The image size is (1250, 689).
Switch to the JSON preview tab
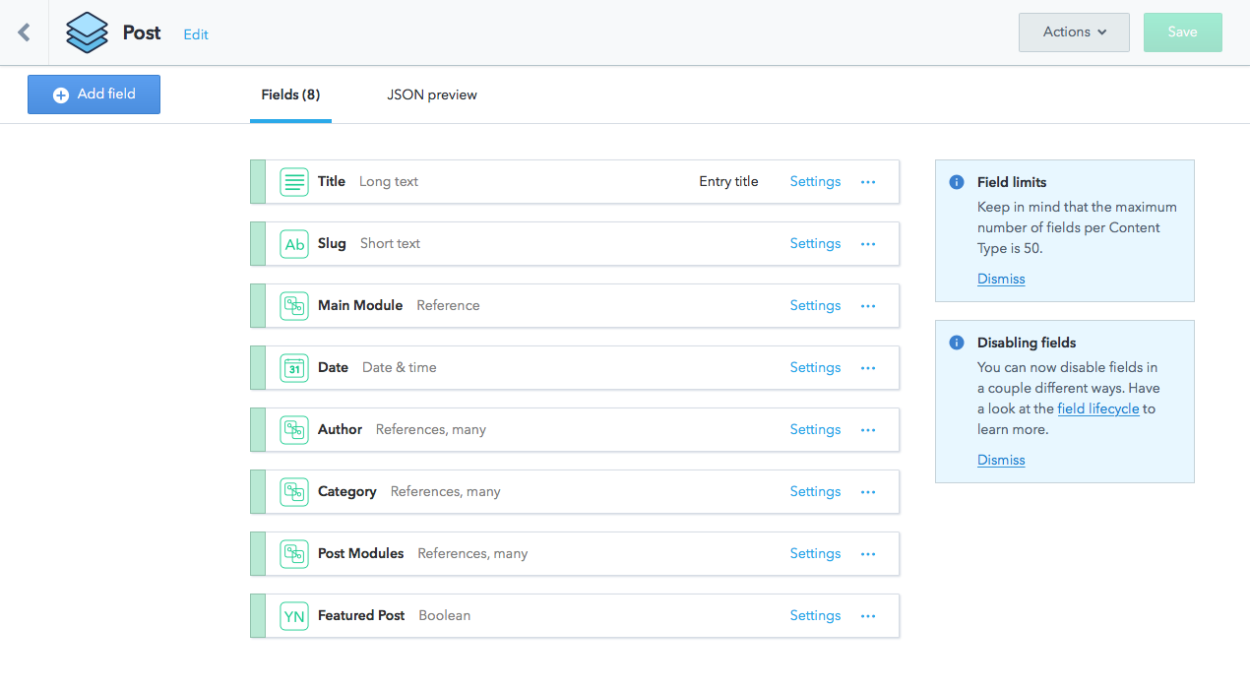432,95
